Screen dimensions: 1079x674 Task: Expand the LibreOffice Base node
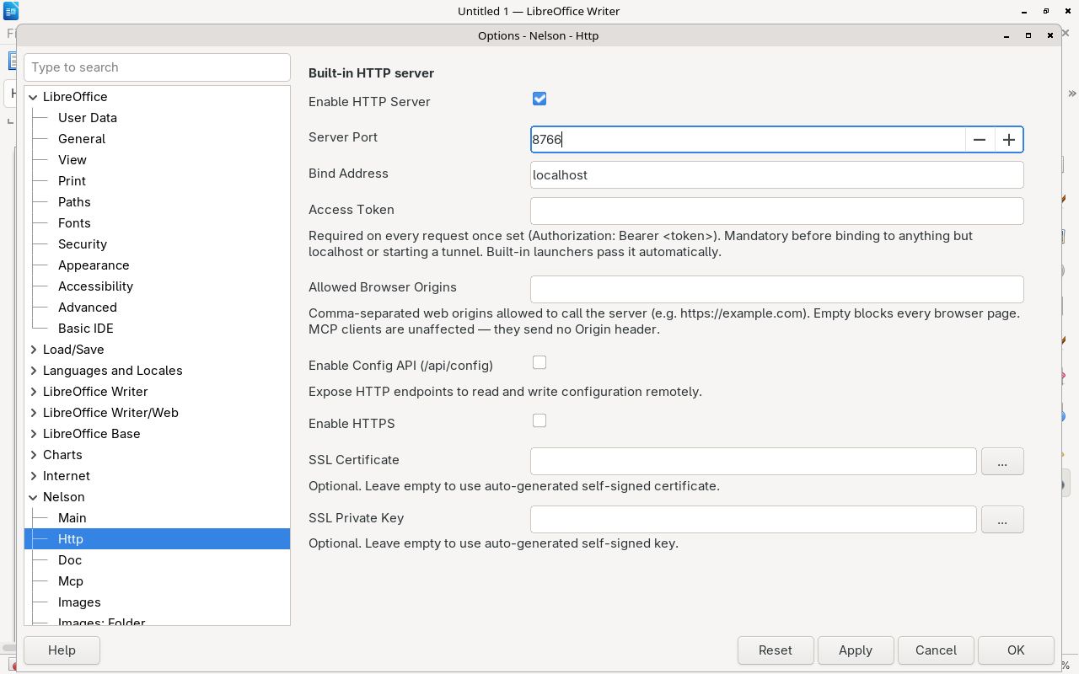click(34, 434)
